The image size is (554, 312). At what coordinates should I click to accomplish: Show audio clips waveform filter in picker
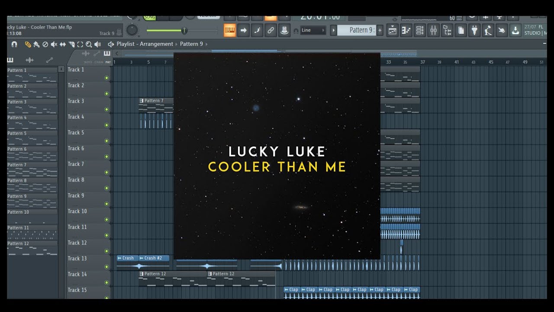click(x=29, y=60)
